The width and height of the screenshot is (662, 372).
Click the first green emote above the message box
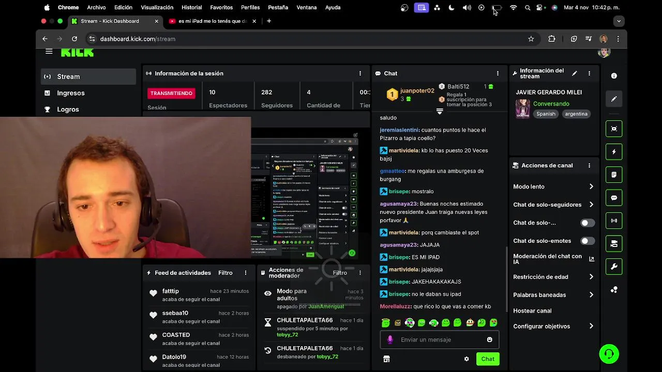pyautogui.click(x=386, y=323)
